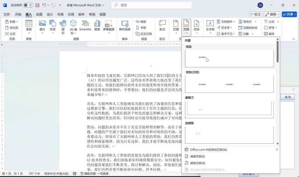Image resolution: width=299 pixels, height=177 pixels.
Task: Insert a page break with 分页
Action: coord(10,34)
